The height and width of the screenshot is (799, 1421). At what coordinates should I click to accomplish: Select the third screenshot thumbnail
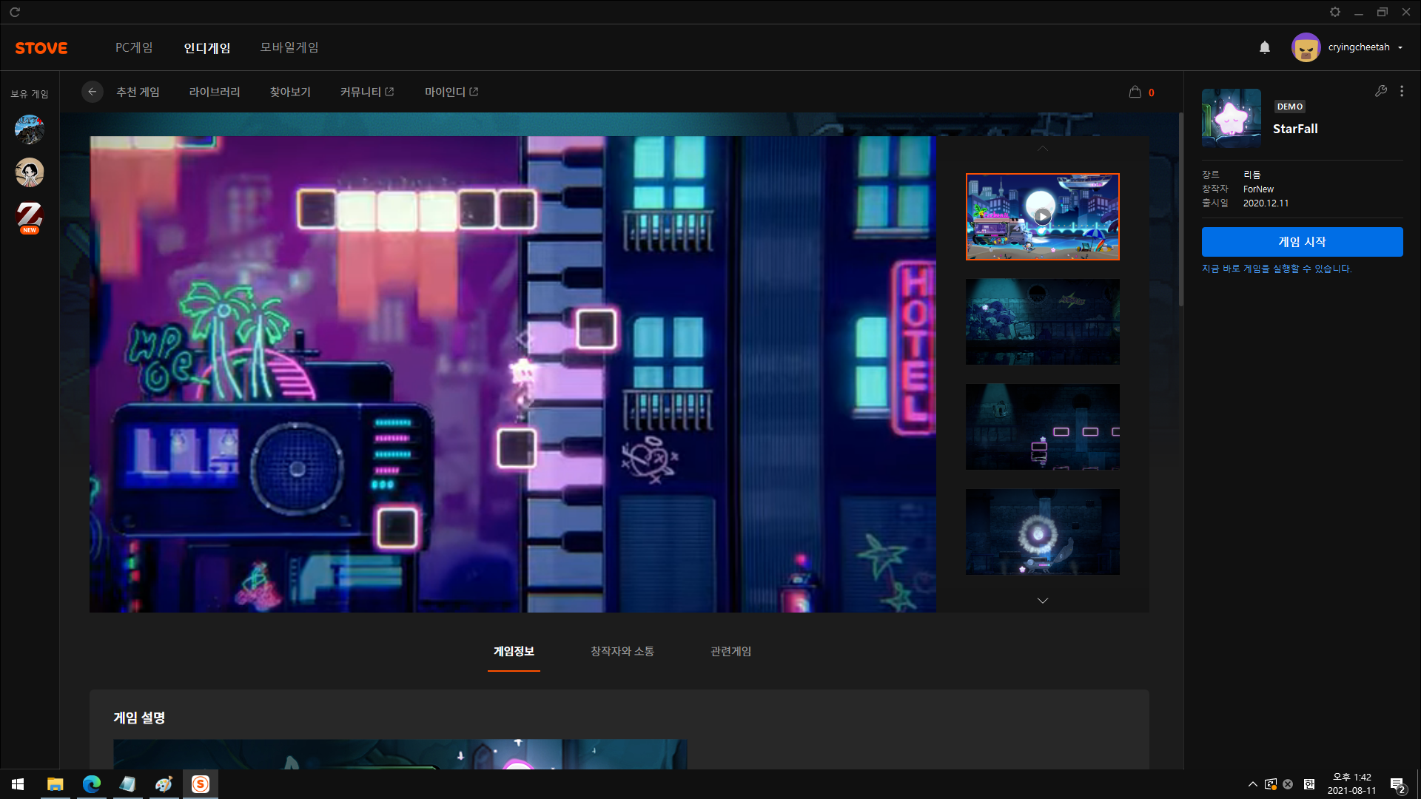click(1042, 427)
